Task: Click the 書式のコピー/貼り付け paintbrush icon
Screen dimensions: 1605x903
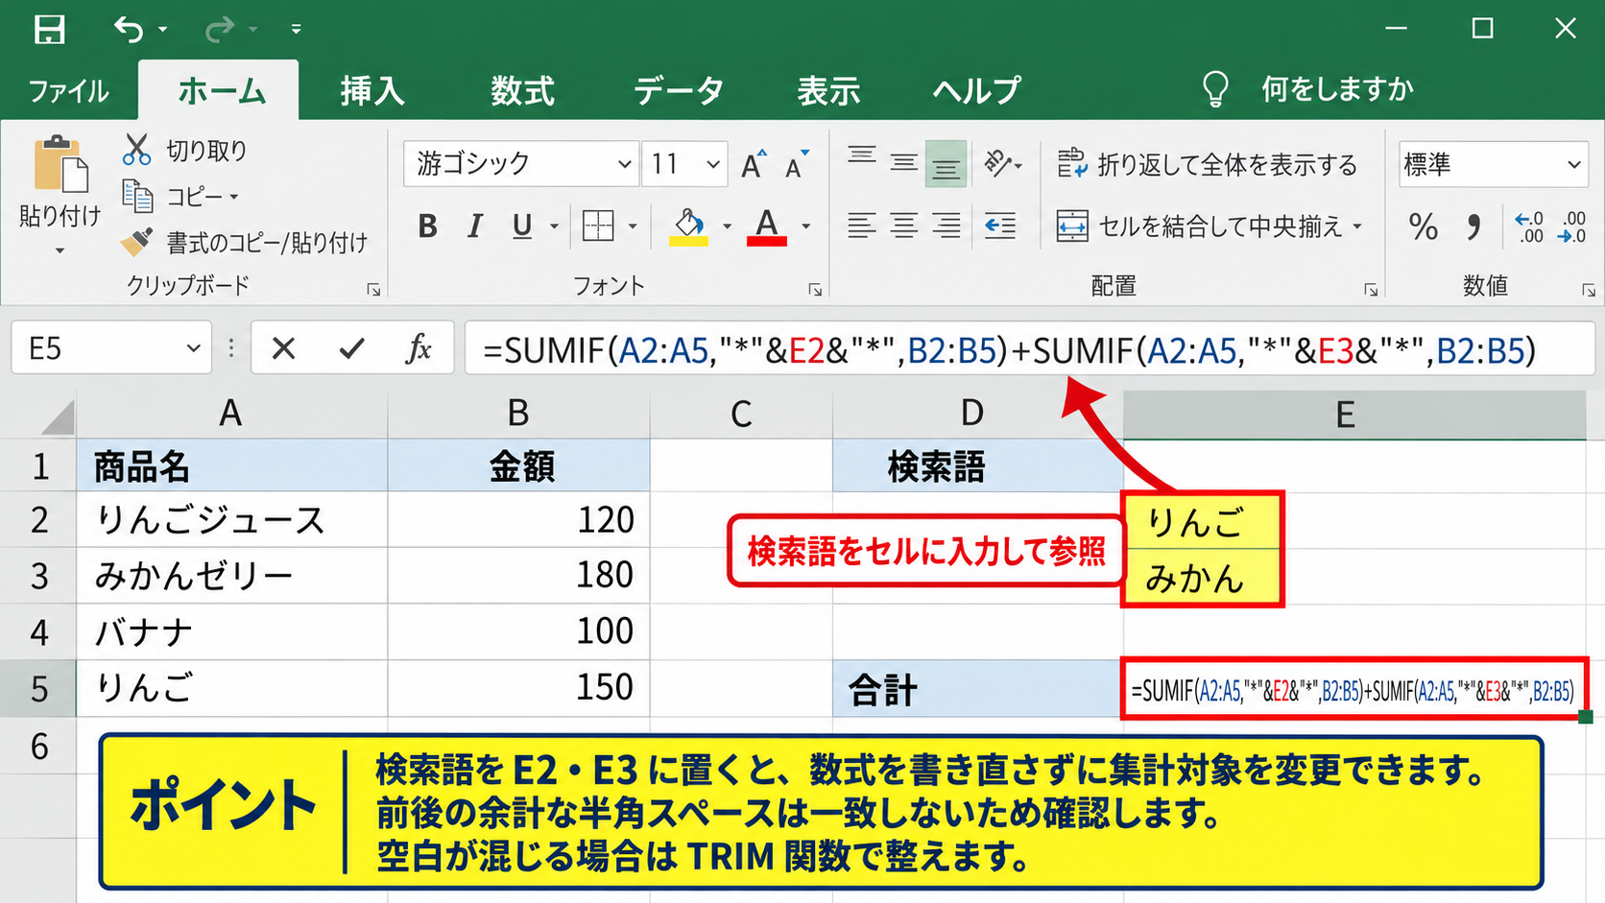Action: [136, 242]
